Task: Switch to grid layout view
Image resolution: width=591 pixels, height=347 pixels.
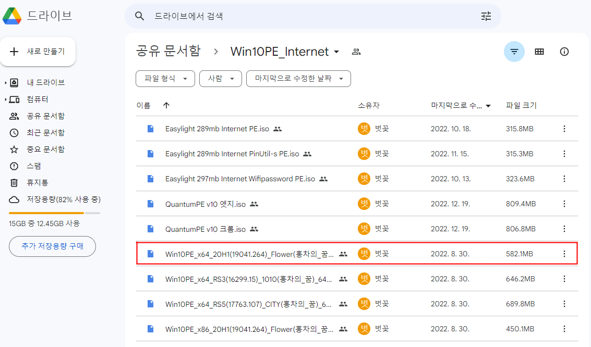Action: point(539,52)
